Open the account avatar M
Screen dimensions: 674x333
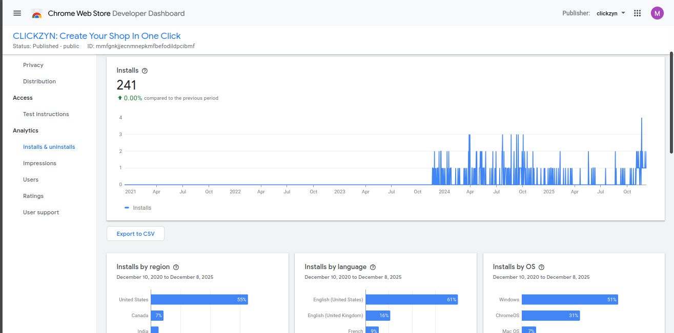tap(657, 13)
